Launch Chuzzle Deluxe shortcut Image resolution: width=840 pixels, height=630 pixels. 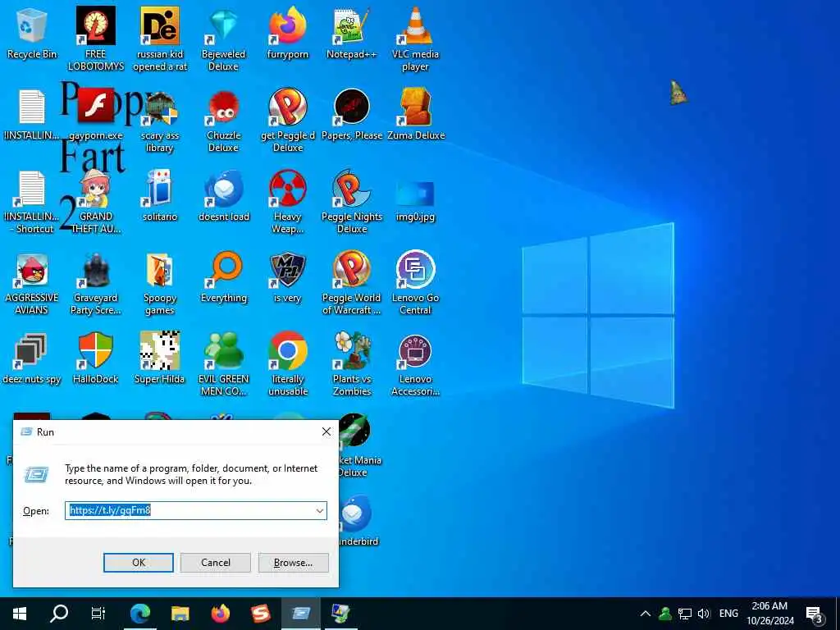pos(223,121)
